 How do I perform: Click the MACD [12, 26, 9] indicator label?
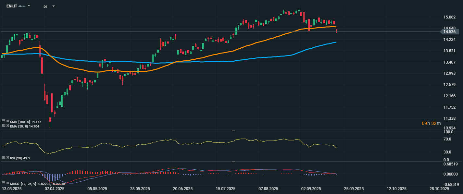pyautogui.click(x=23, y=184)
